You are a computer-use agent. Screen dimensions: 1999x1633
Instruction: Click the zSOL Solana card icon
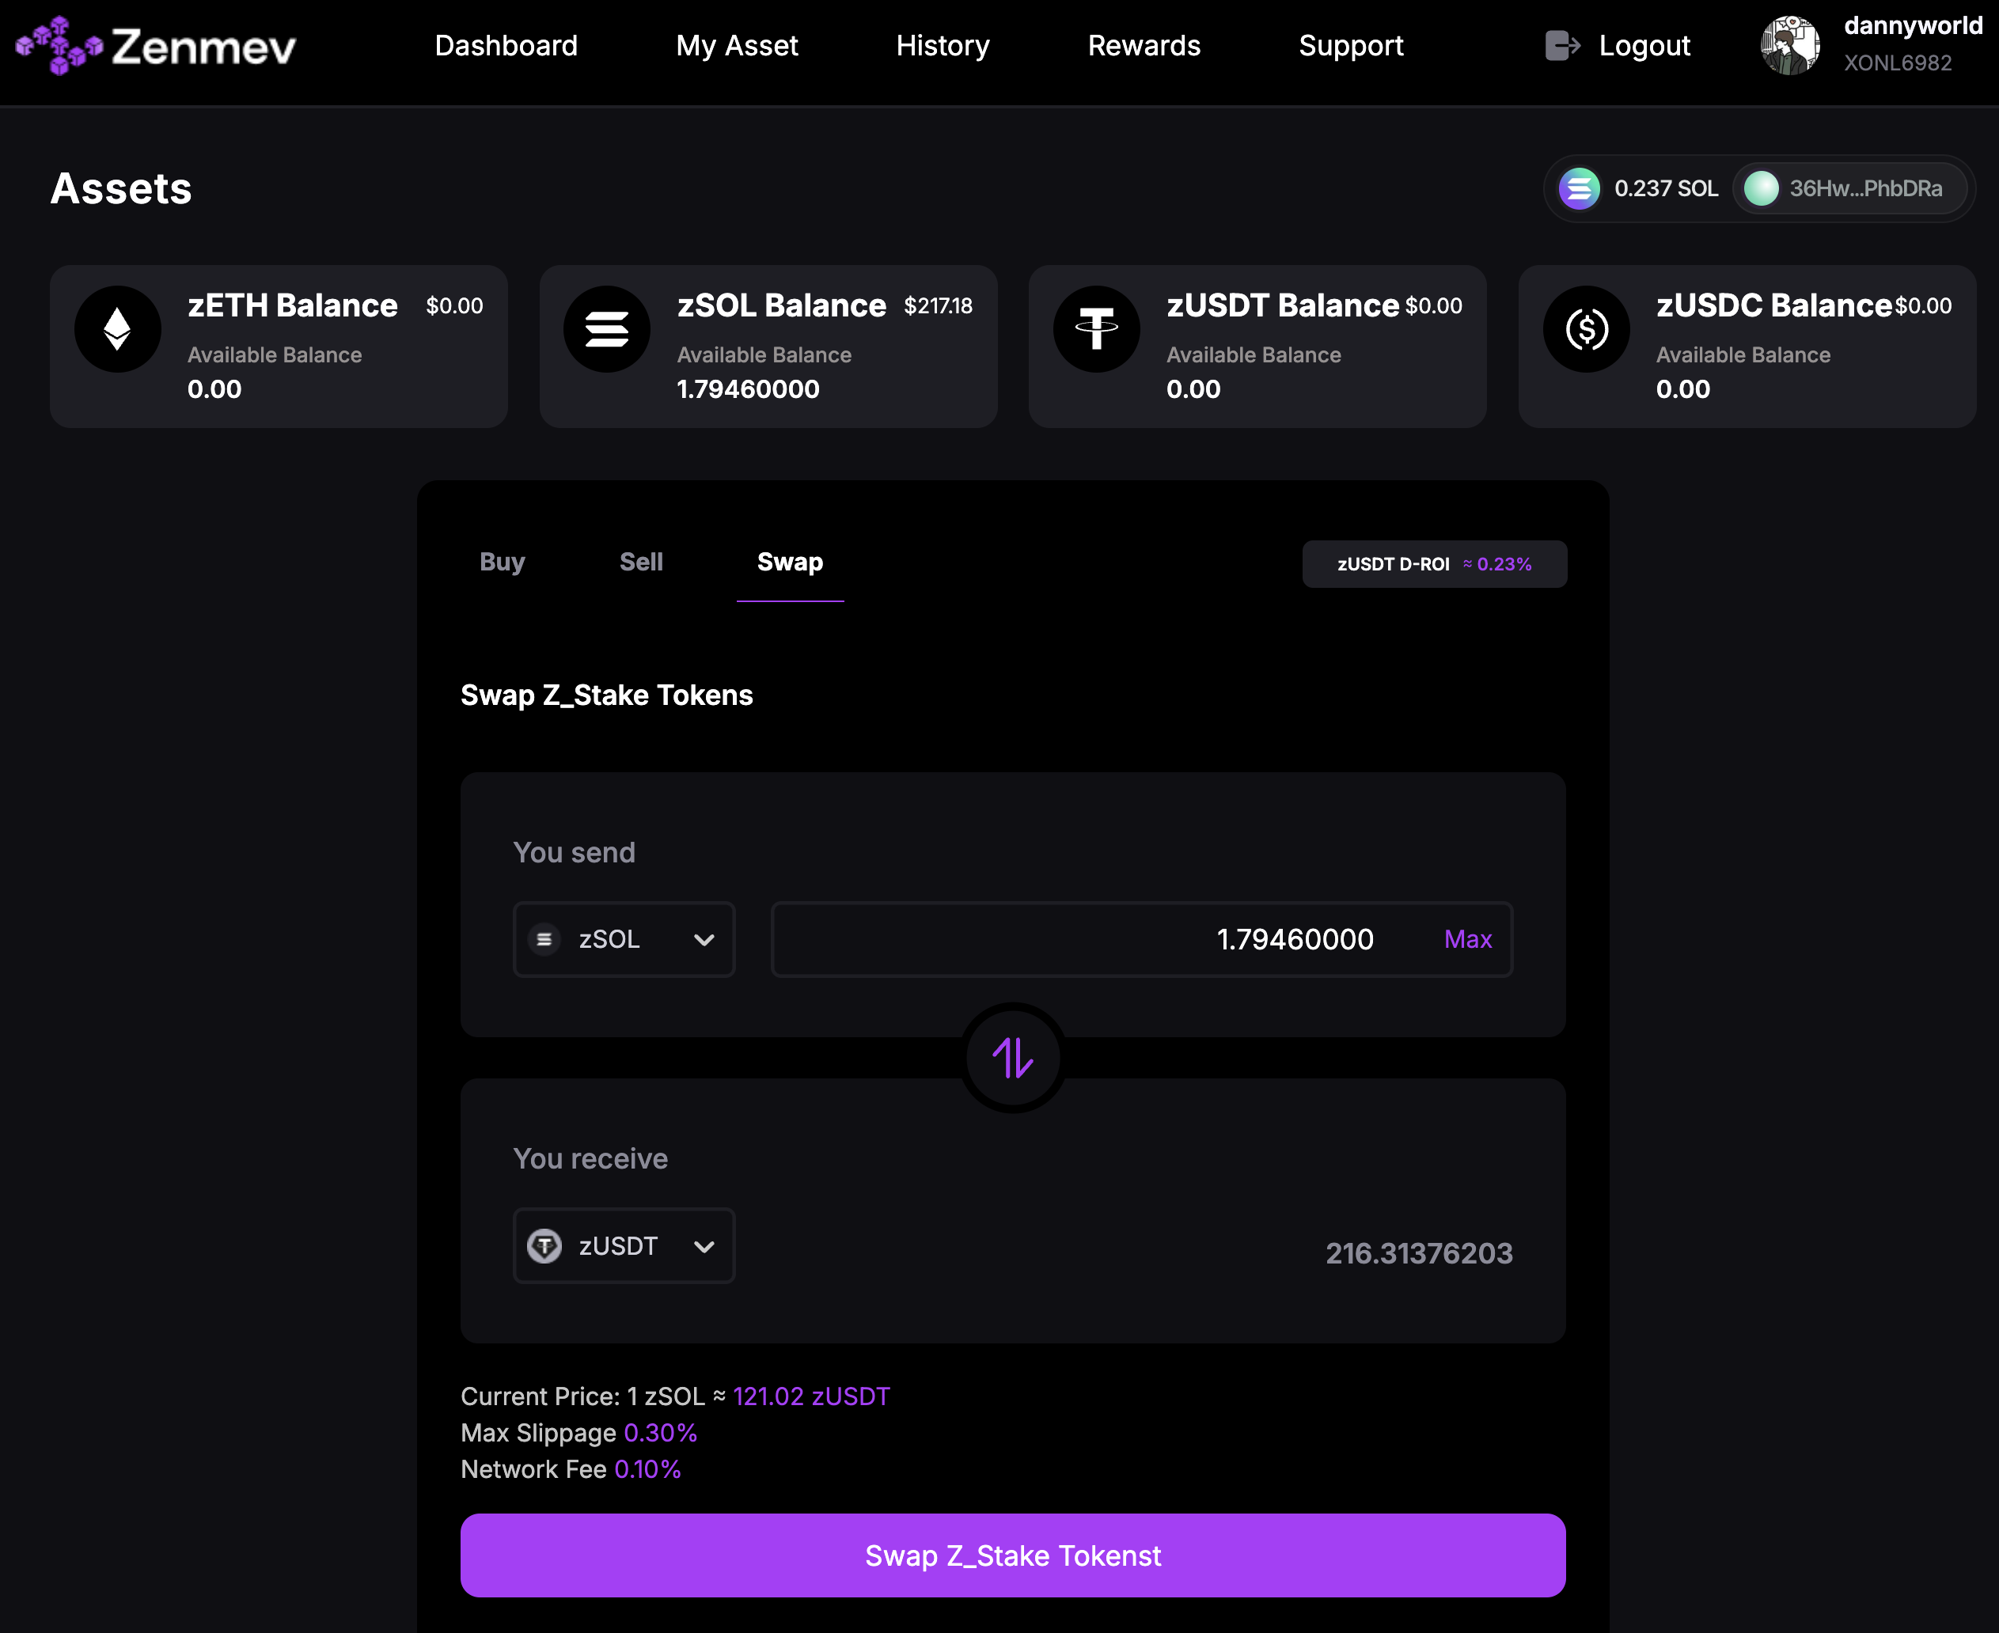coord(607,329)
